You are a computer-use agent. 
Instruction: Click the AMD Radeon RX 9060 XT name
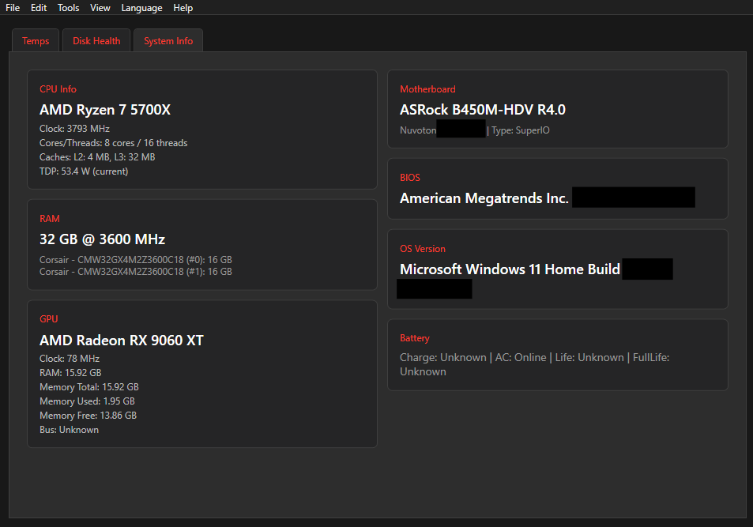(122, 340)
